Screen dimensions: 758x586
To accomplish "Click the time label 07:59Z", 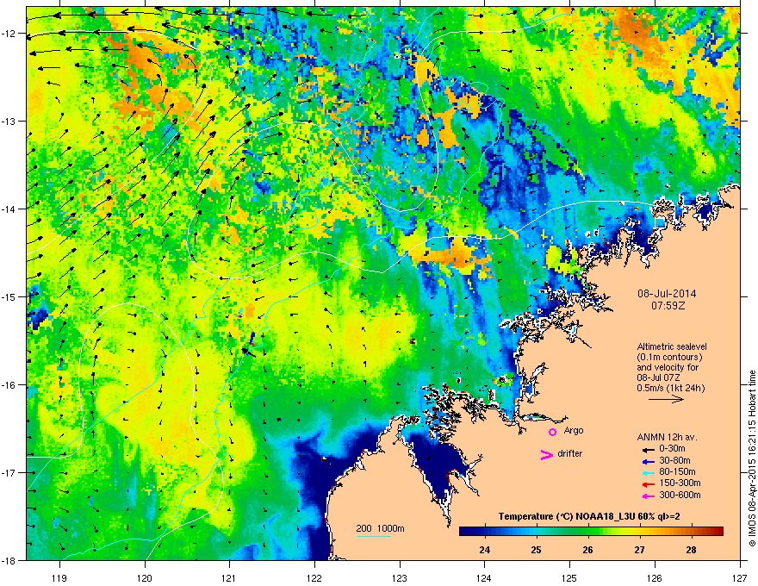I will coord(668,306).
